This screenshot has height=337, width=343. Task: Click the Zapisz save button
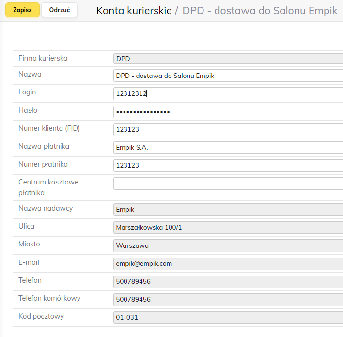(x=22, y=10)
